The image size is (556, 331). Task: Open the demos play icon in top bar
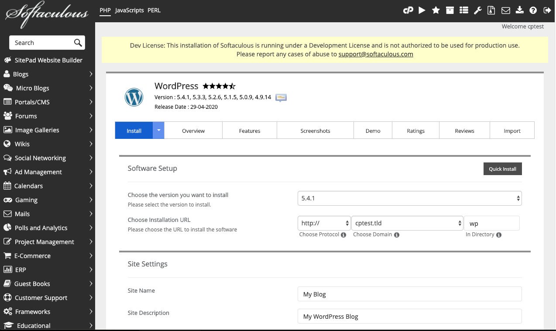click(x=422, y=10)
